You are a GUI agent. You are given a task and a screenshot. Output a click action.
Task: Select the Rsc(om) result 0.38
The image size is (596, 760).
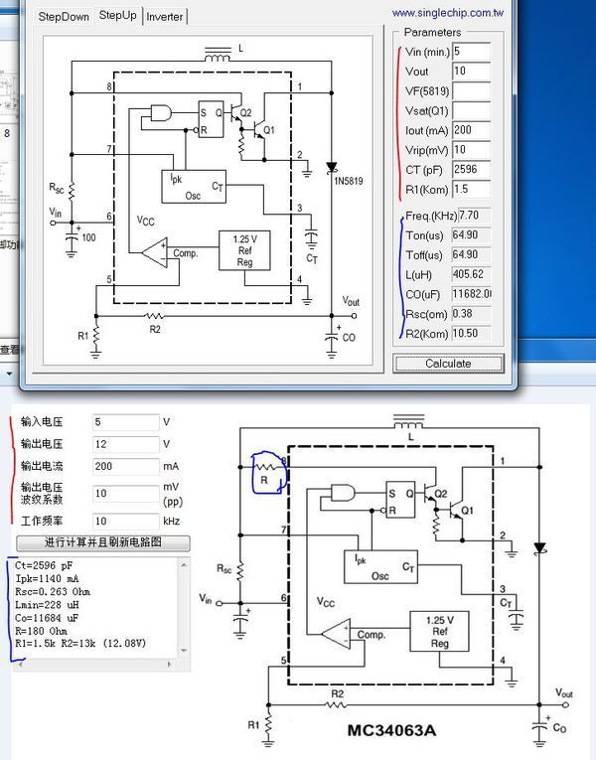pos(471,314)
